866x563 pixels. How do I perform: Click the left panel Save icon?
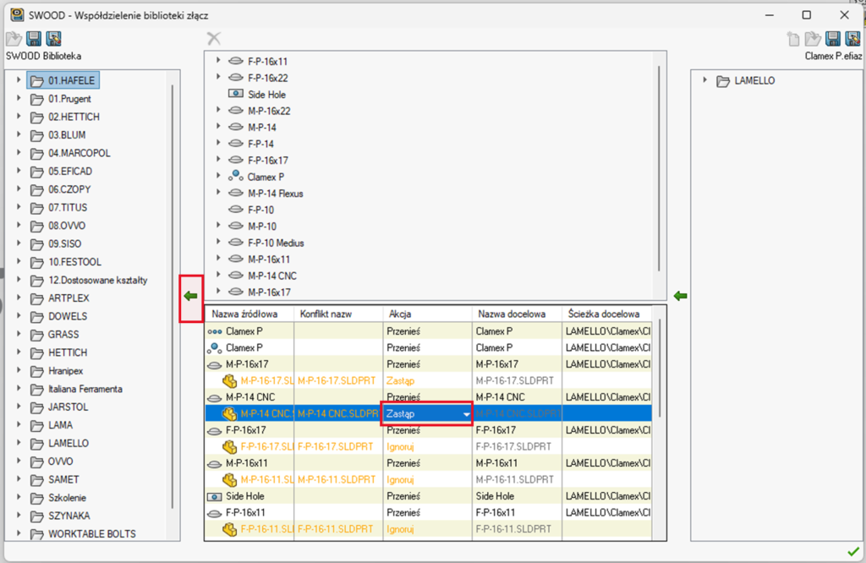pos(34,39)
